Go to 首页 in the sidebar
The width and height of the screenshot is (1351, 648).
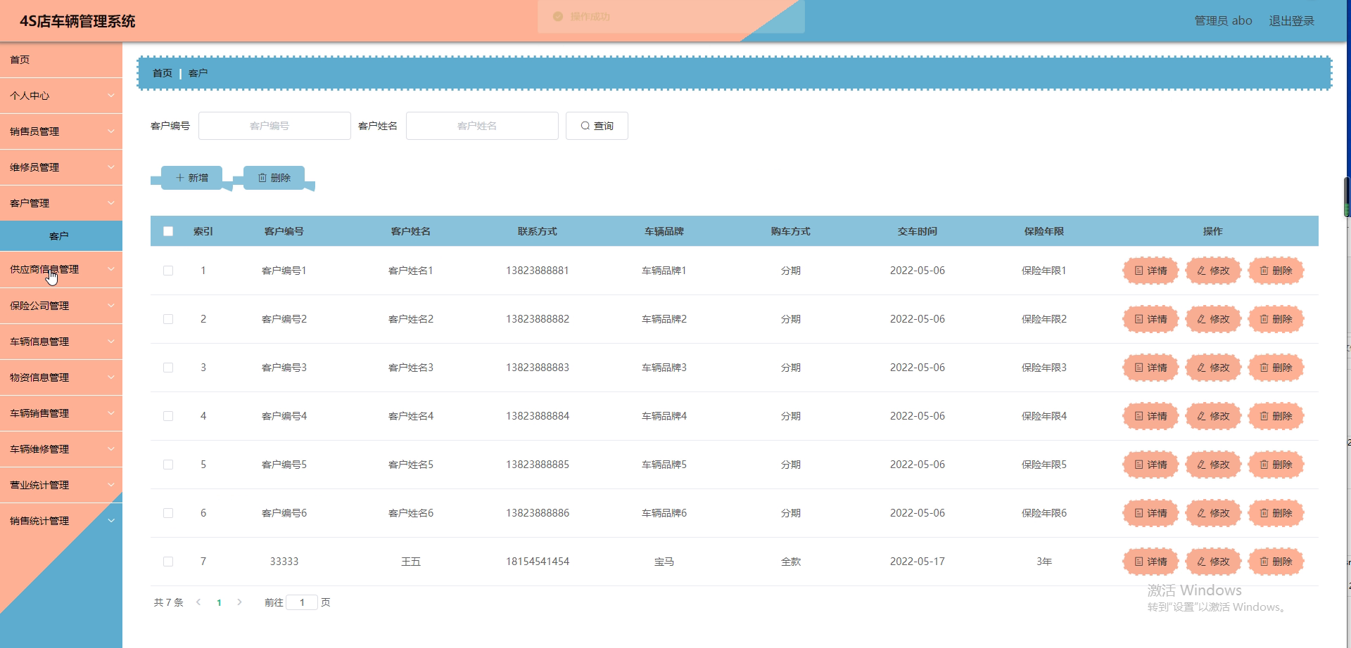pyautogui.click(x=61, y=60)
